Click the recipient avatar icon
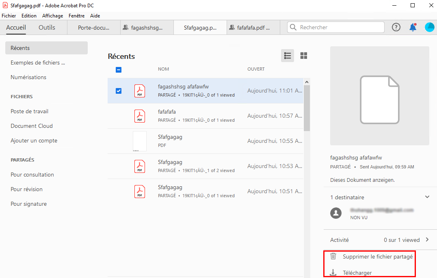Image resolution: width=437 pixels, height=278 pixels. [x=336, y=213]
